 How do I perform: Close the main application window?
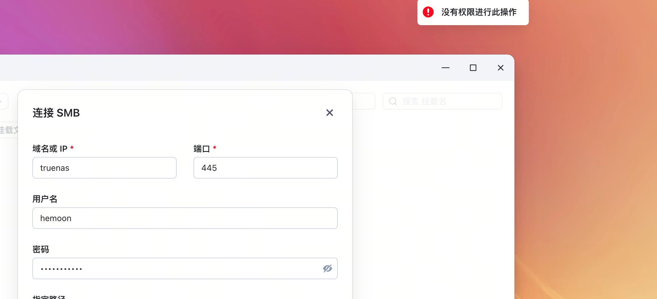tap(501, 68)
